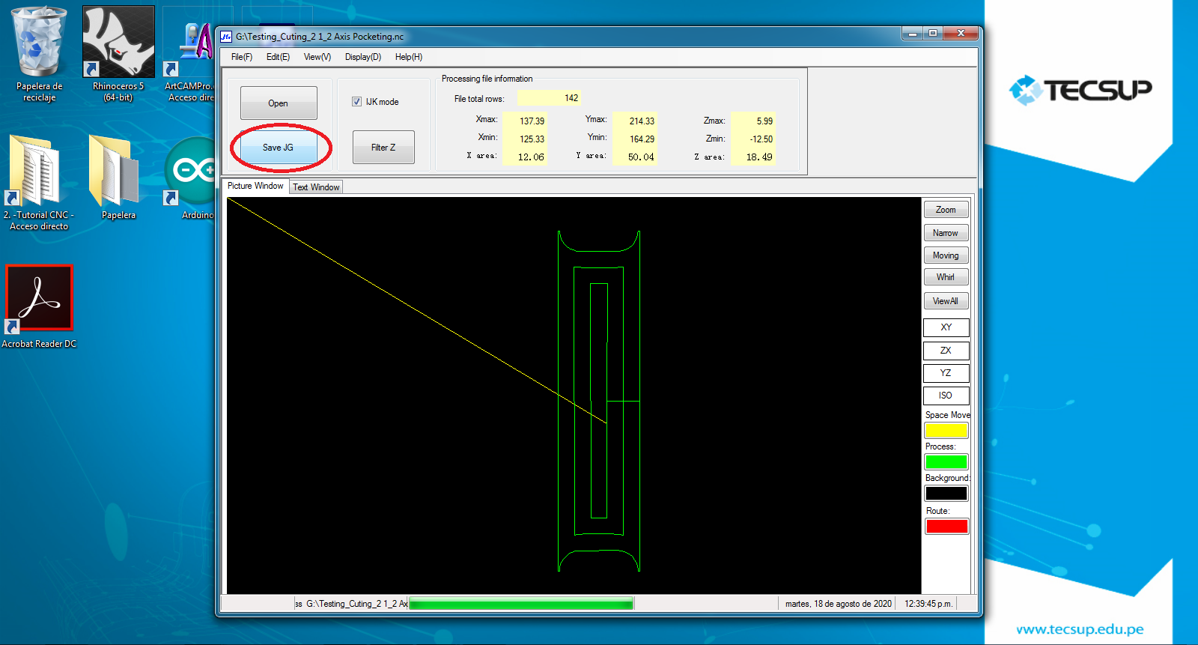The image size is (1198, 645).
Task: Pick the green Process color swatch
Action: tap(946, 462)
